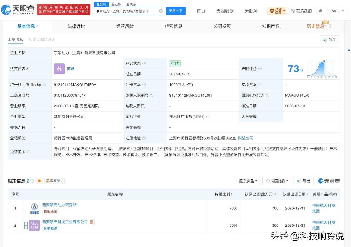Open the 持股比例 filter dropdown
Screen dimensions: 351x247
[x=277, y=181]
